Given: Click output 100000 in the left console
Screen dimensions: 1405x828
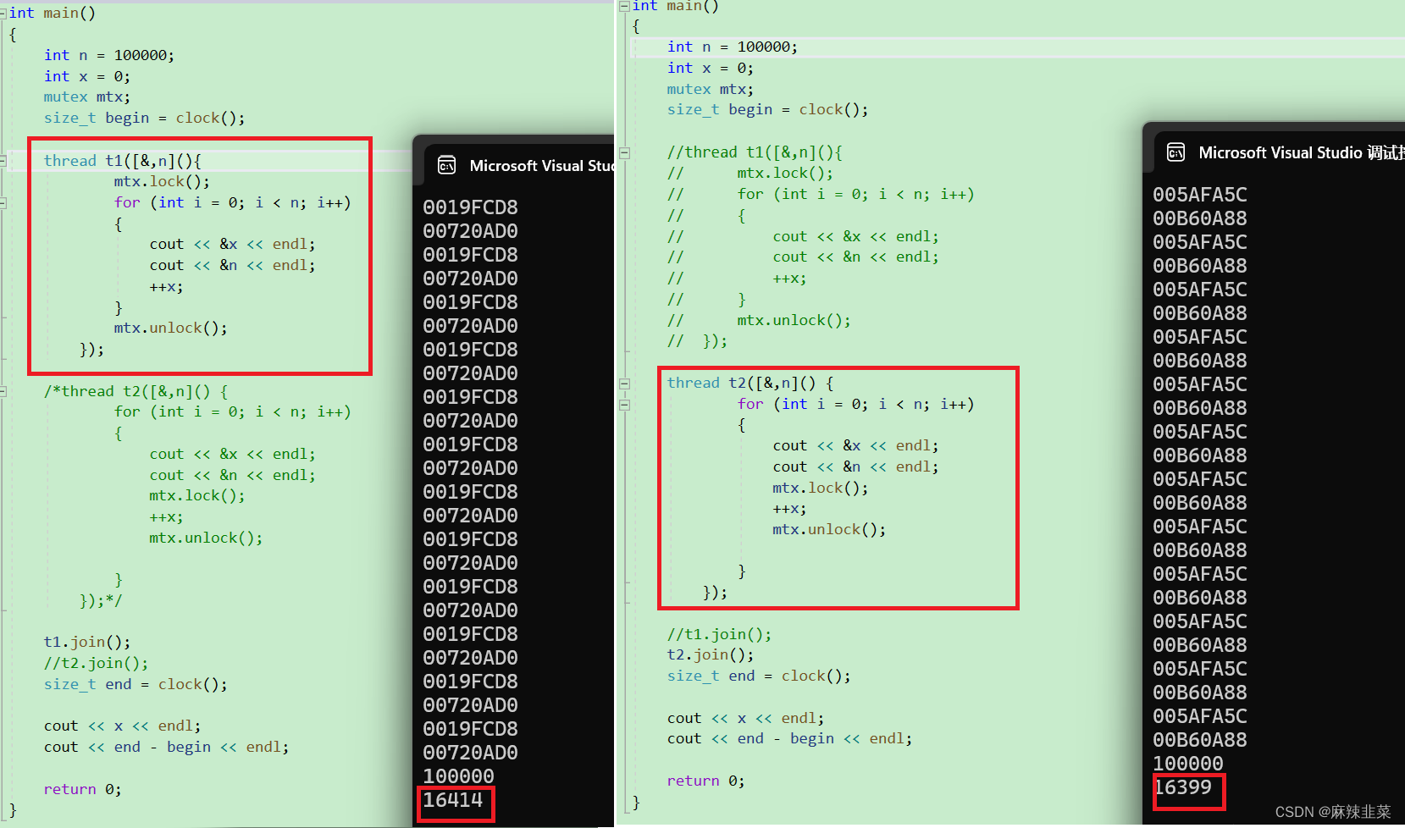Looking at the screenshot, I should 459,776.
